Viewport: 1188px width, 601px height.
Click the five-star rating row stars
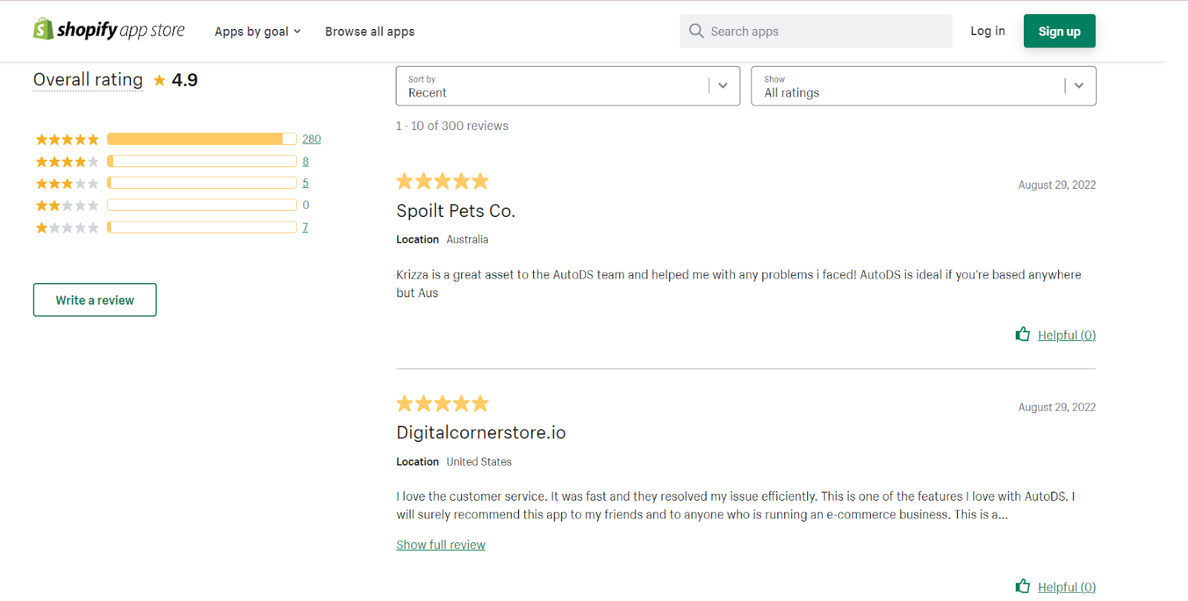[67, 140]
